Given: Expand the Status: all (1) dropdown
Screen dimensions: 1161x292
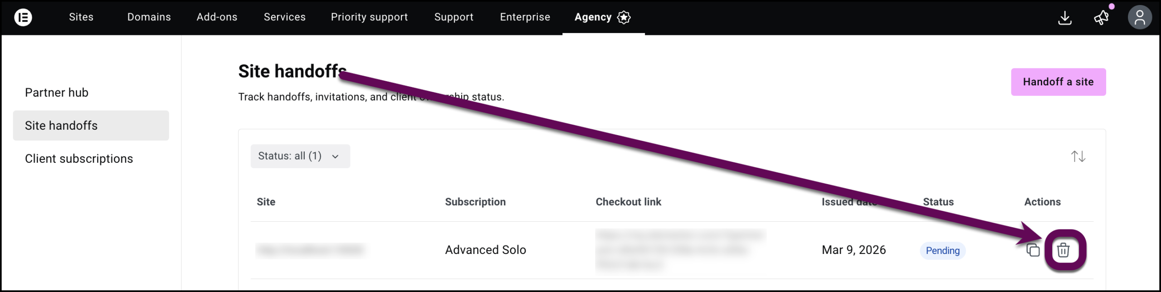Looking at the screenshot, I should click(300, 156).
